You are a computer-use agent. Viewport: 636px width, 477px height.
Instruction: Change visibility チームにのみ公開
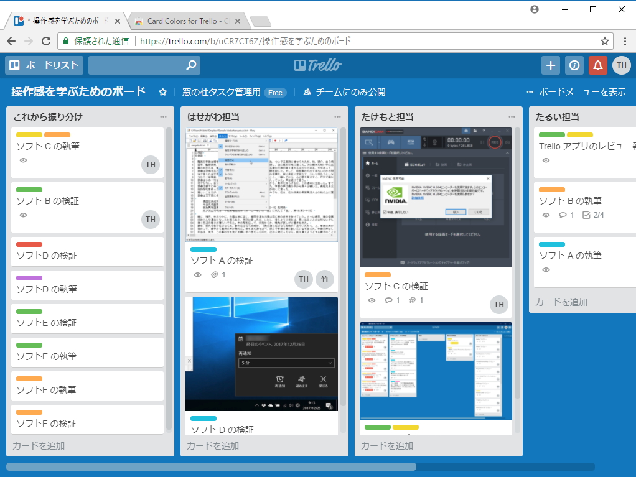click(x=345, y=92)
